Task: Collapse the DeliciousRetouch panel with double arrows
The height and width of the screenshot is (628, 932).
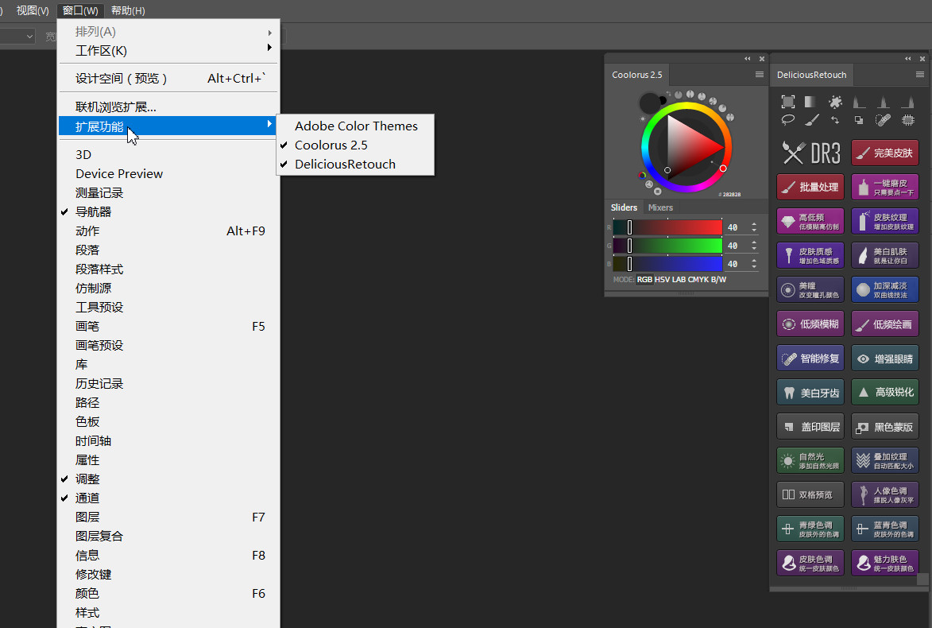Action: coord(907,58)
